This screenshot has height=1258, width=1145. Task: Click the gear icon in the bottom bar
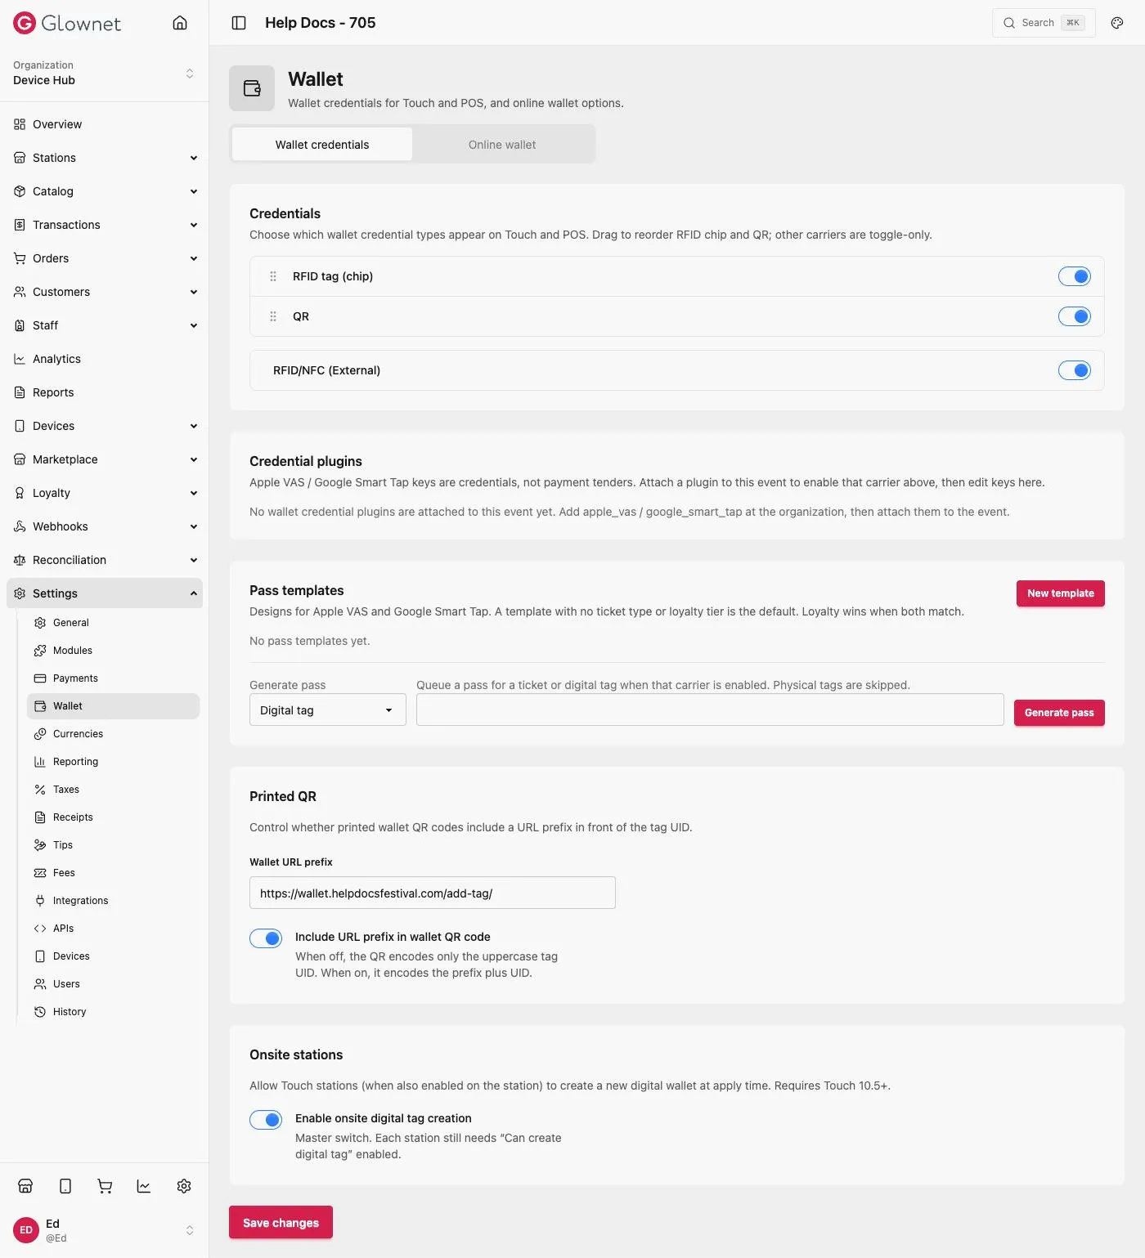click(x=184, y=1186)
